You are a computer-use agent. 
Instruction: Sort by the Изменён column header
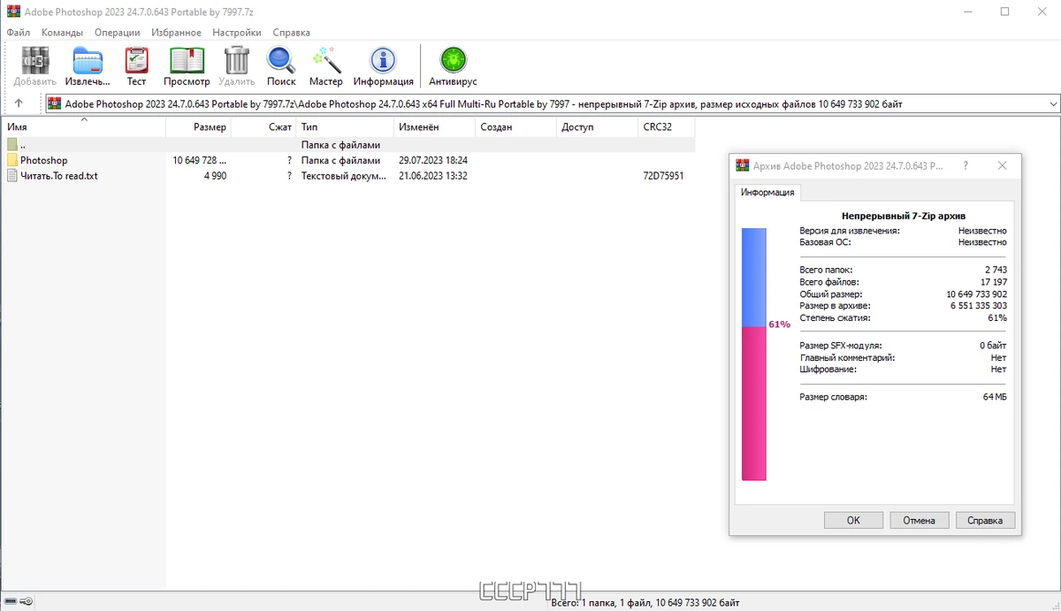[434, 127]
